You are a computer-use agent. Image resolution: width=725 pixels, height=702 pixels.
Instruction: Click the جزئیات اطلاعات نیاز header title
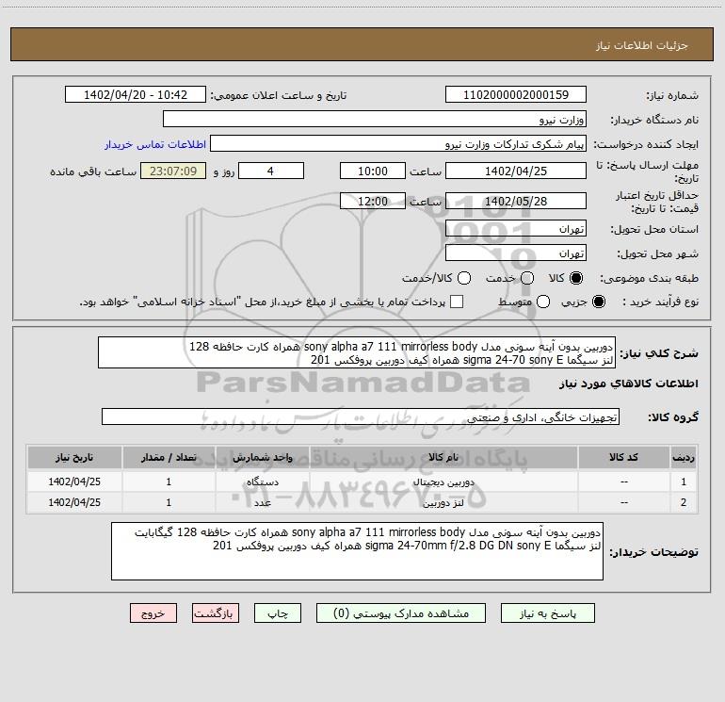(641, 45)
